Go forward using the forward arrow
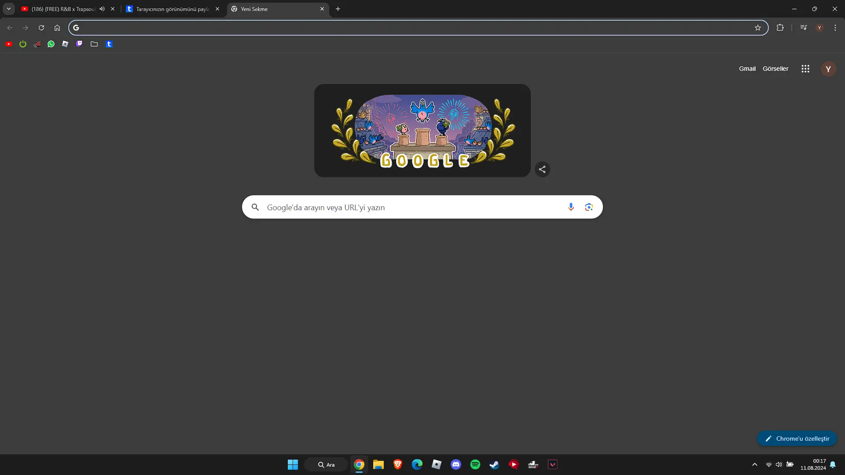This screenshot has width=845, height=475. click(26, 28)
